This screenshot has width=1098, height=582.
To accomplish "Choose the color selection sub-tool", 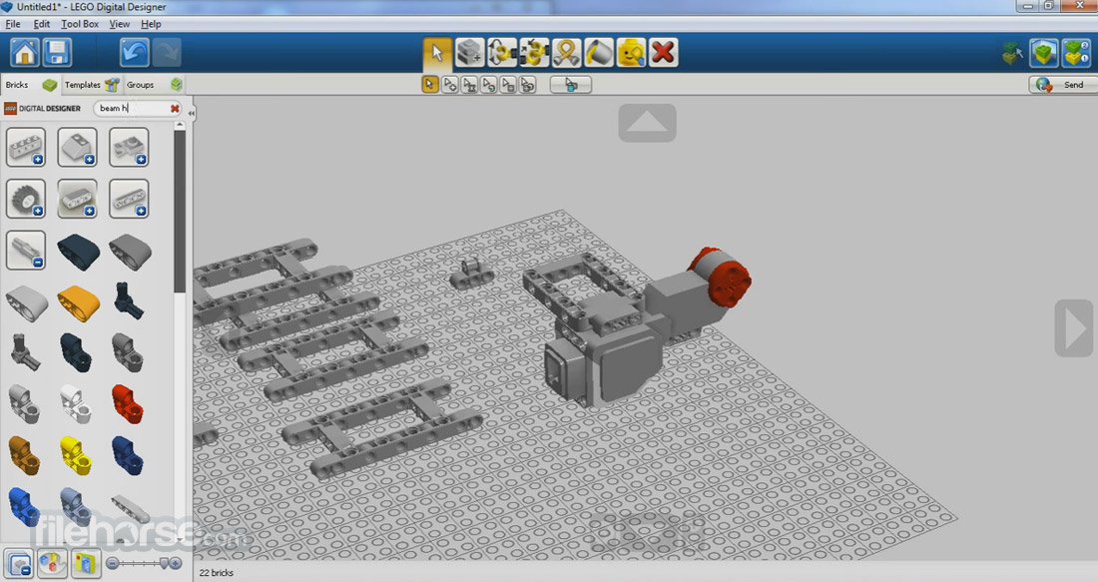I will pos(489,85).
